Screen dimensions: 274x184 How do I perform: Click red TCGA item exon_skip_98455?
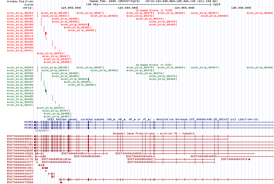pos(57,62)
